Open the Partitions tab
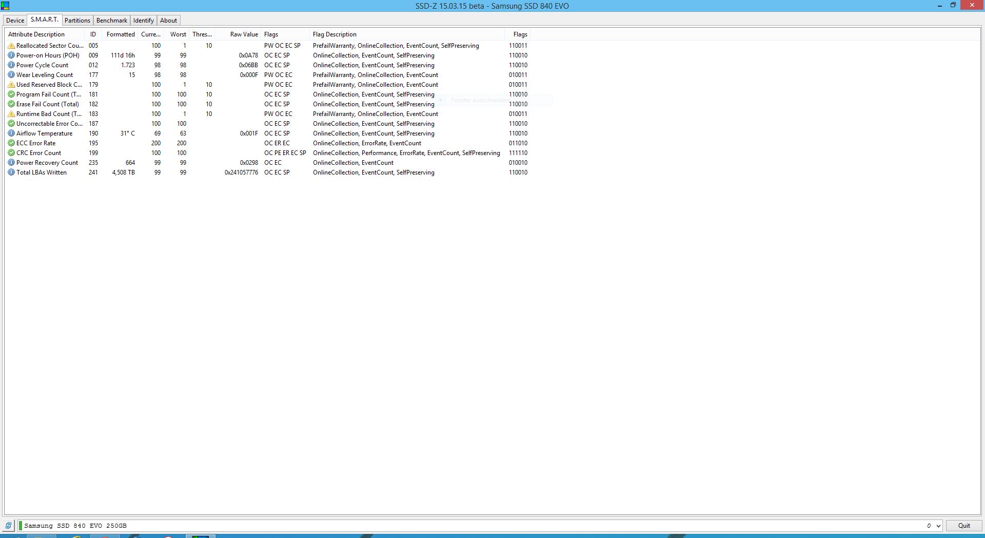The width and height of the screenshot is (985, 538). pyautogui.click(x=77, y=21)
